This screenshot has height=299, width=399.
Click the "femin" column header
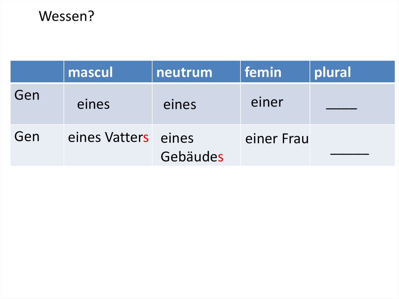(x=263, y=72)
